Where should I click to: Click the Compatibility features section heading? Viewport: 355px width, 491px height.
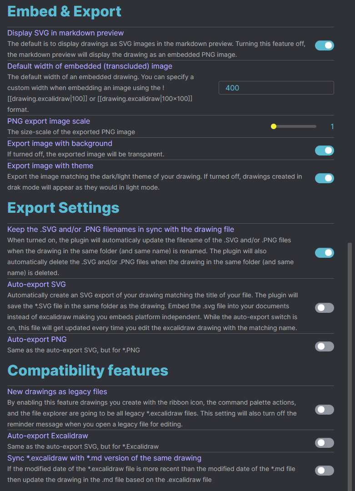pos(87,371)
